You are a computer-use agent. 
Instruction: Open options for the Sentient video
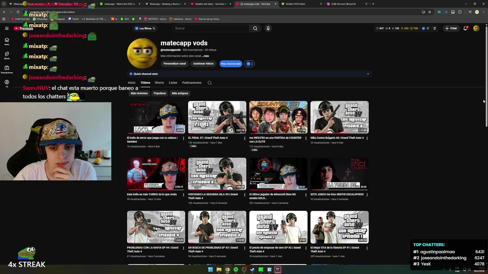coord(184,139)
